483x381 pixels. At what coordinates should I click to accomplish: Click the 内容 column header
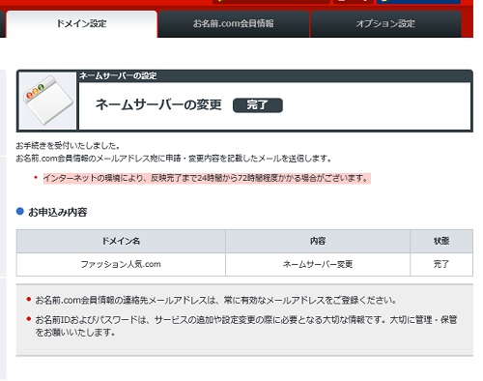click(318, 241)
